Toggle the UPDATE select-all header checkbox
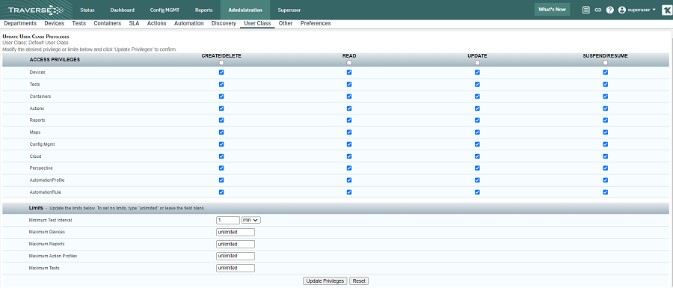The height and width of the screenshot is (288, 673). pos(477,63)
